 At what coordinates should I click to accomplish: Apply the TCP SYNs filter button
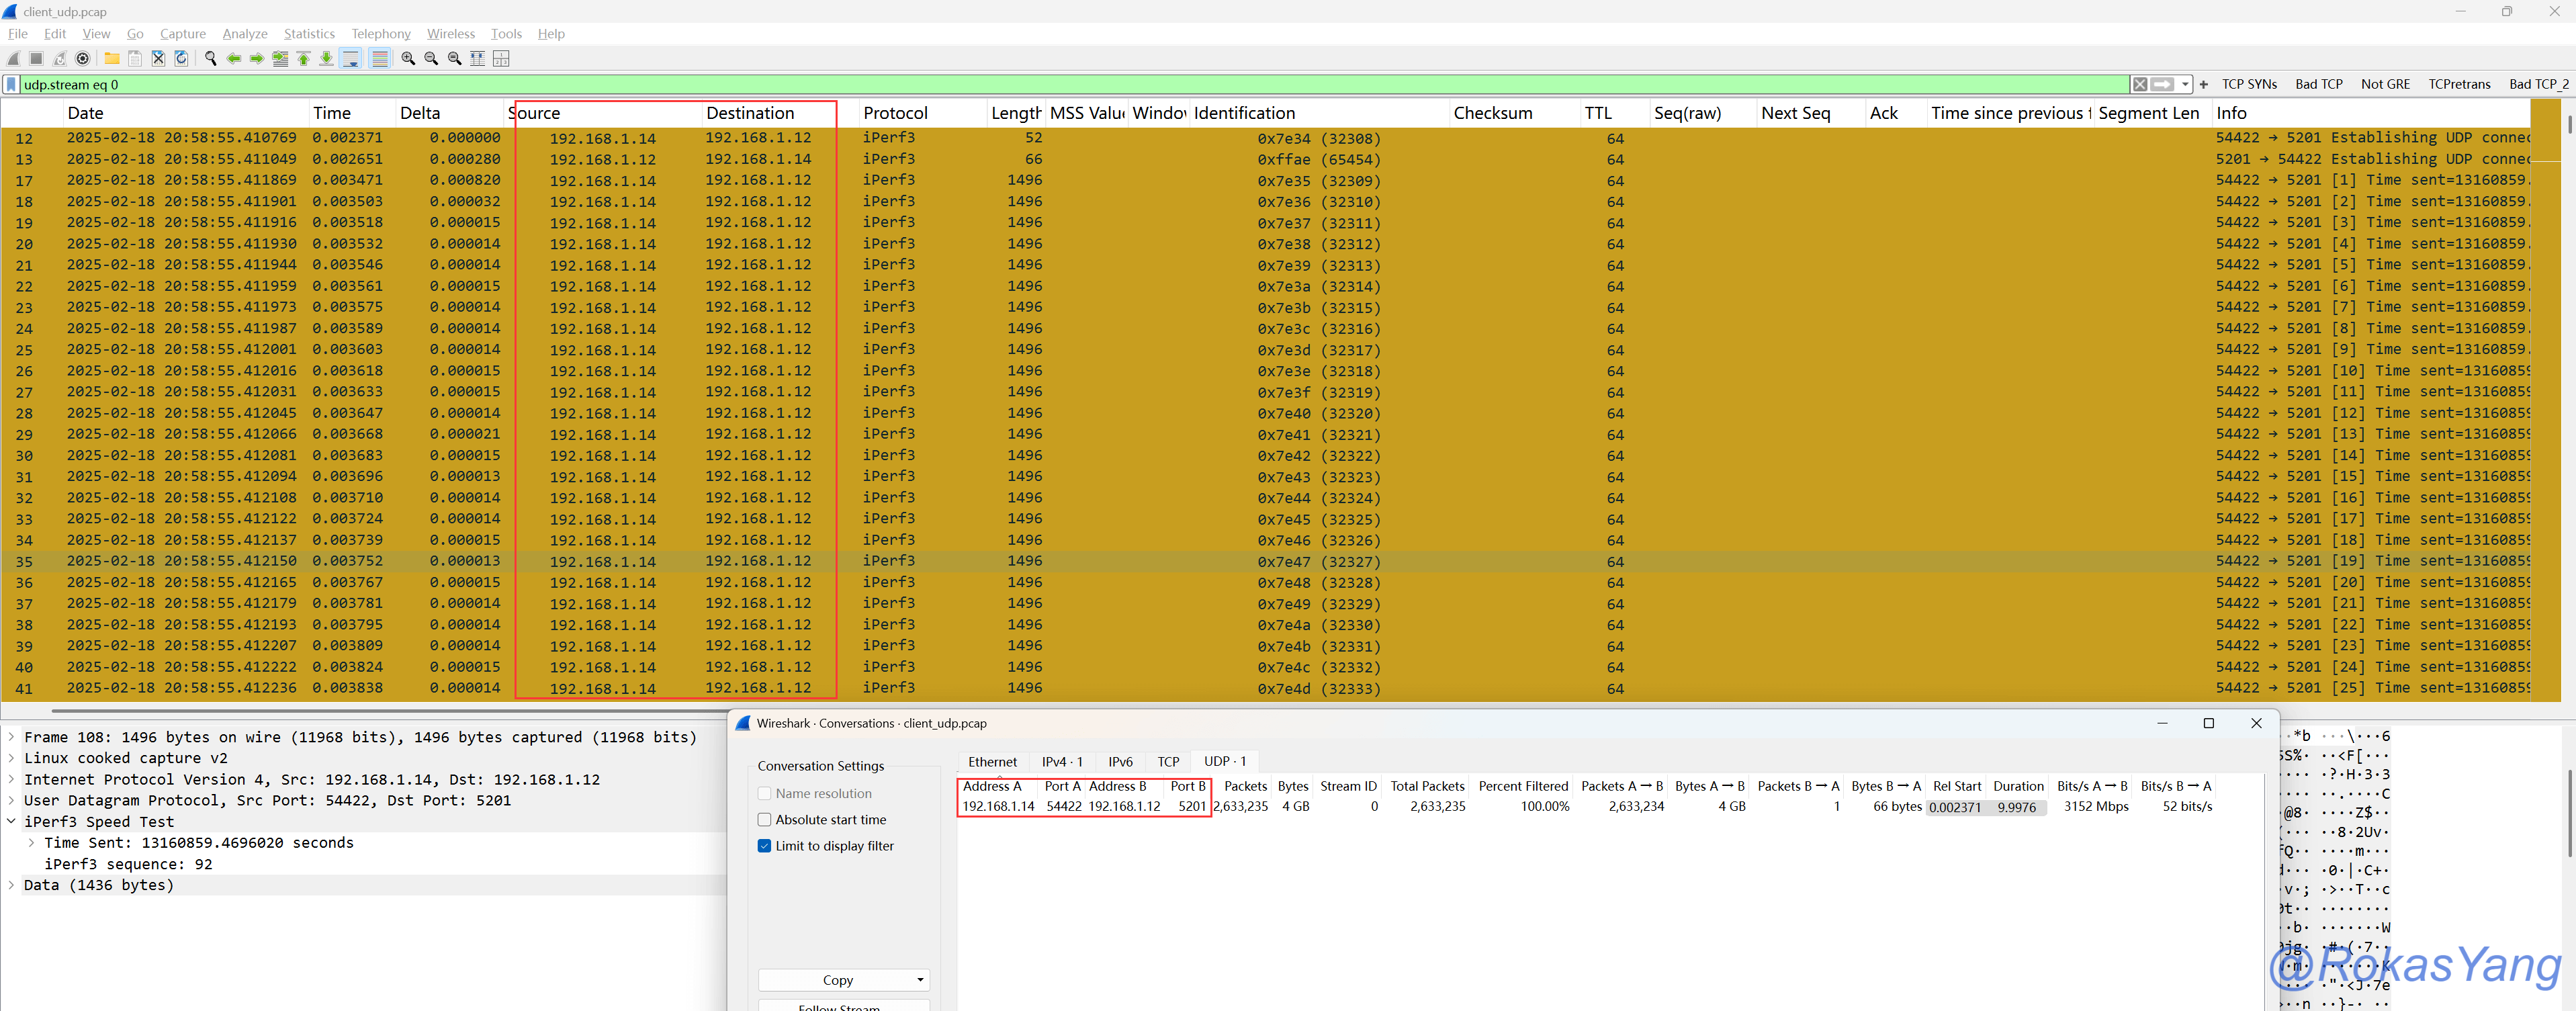[x=2249, y=85]
